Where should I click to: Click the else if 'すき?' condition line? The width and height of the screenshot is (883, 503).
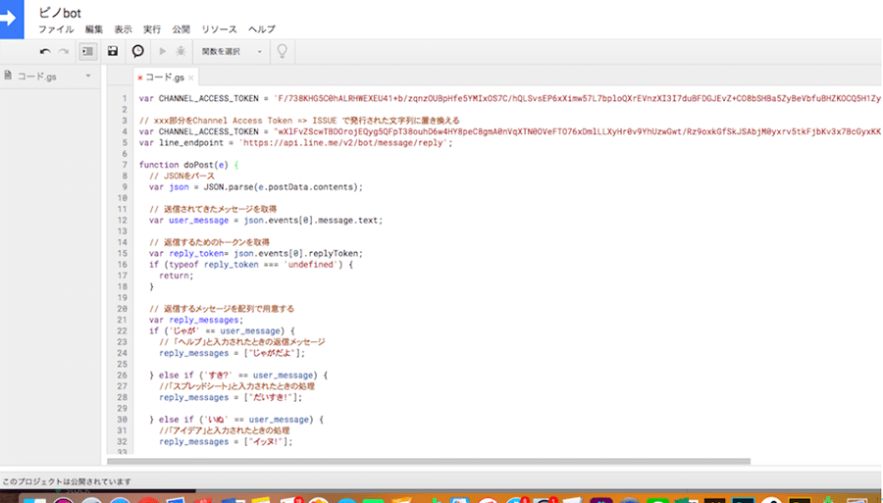238,376
